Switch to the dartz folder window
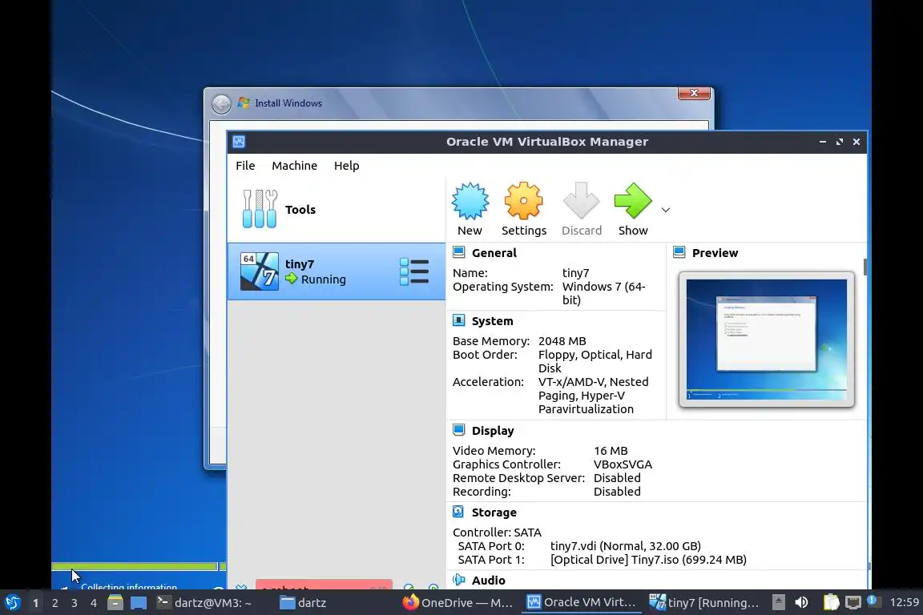Screen dimensions: 923x615 point(303,603)
